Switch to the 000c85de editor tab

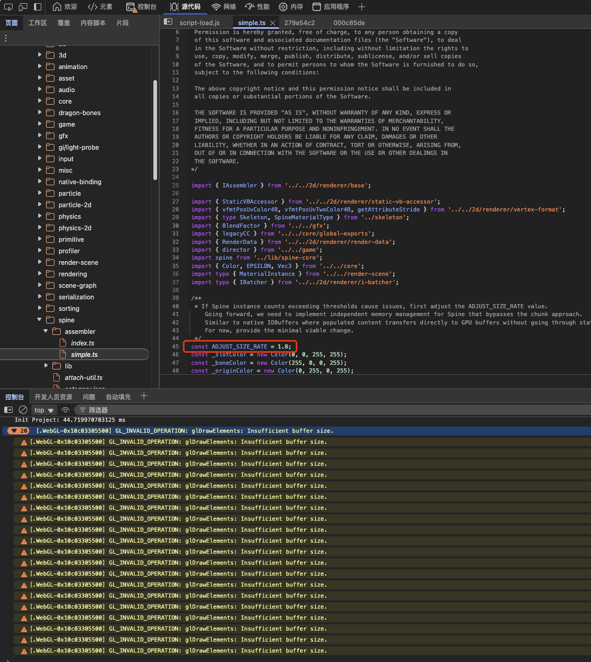[349, 23]
